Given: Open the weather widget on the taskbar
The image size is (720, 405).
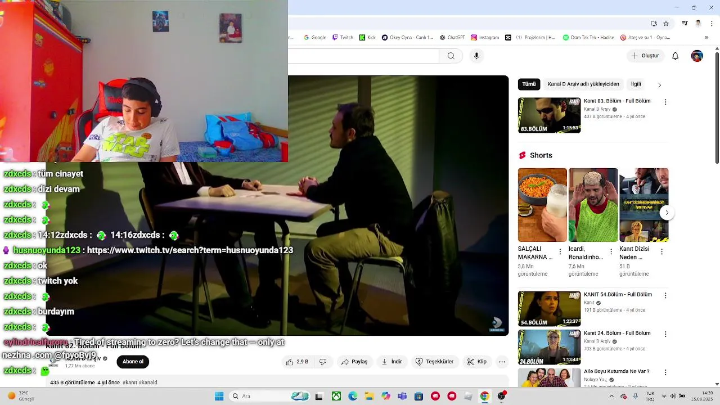Looking at the screenshot, I should (x=20, y=396).
